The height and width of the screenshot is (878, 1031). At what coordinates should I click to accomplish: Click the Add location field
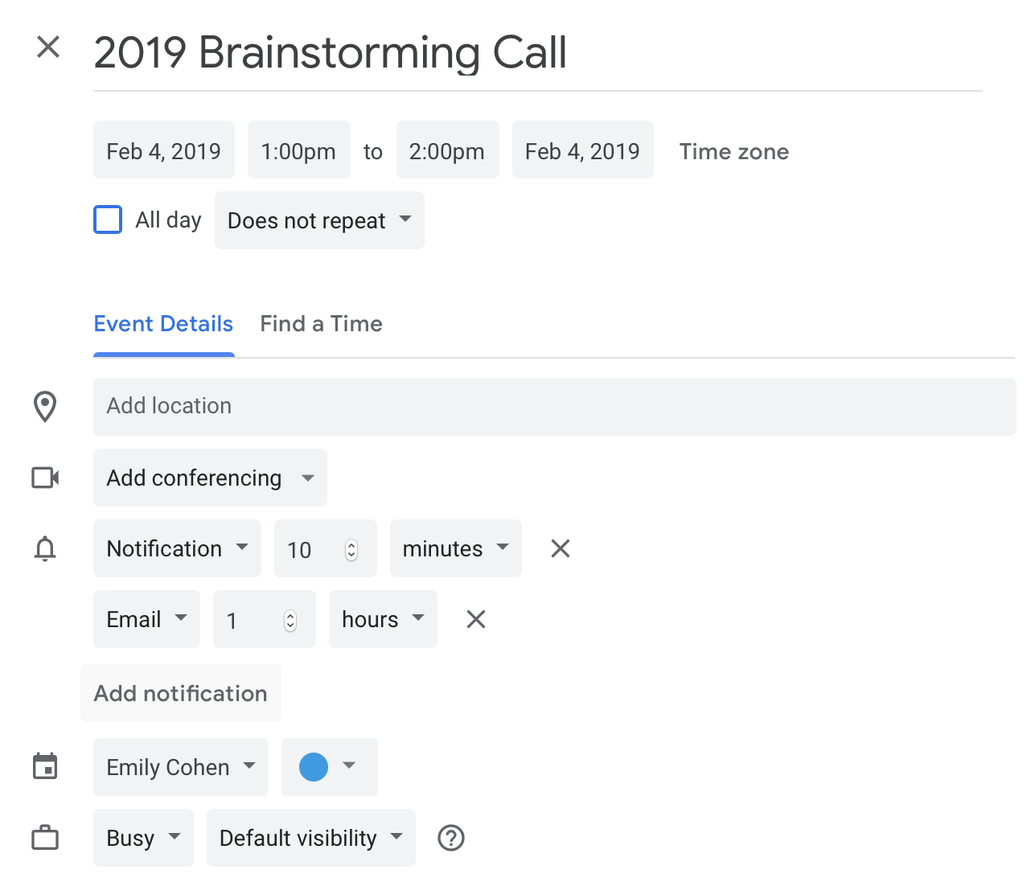click(554, 407)
